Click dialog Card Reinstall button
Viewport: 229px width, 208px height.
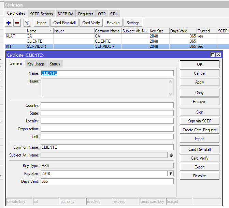[200, 149]
